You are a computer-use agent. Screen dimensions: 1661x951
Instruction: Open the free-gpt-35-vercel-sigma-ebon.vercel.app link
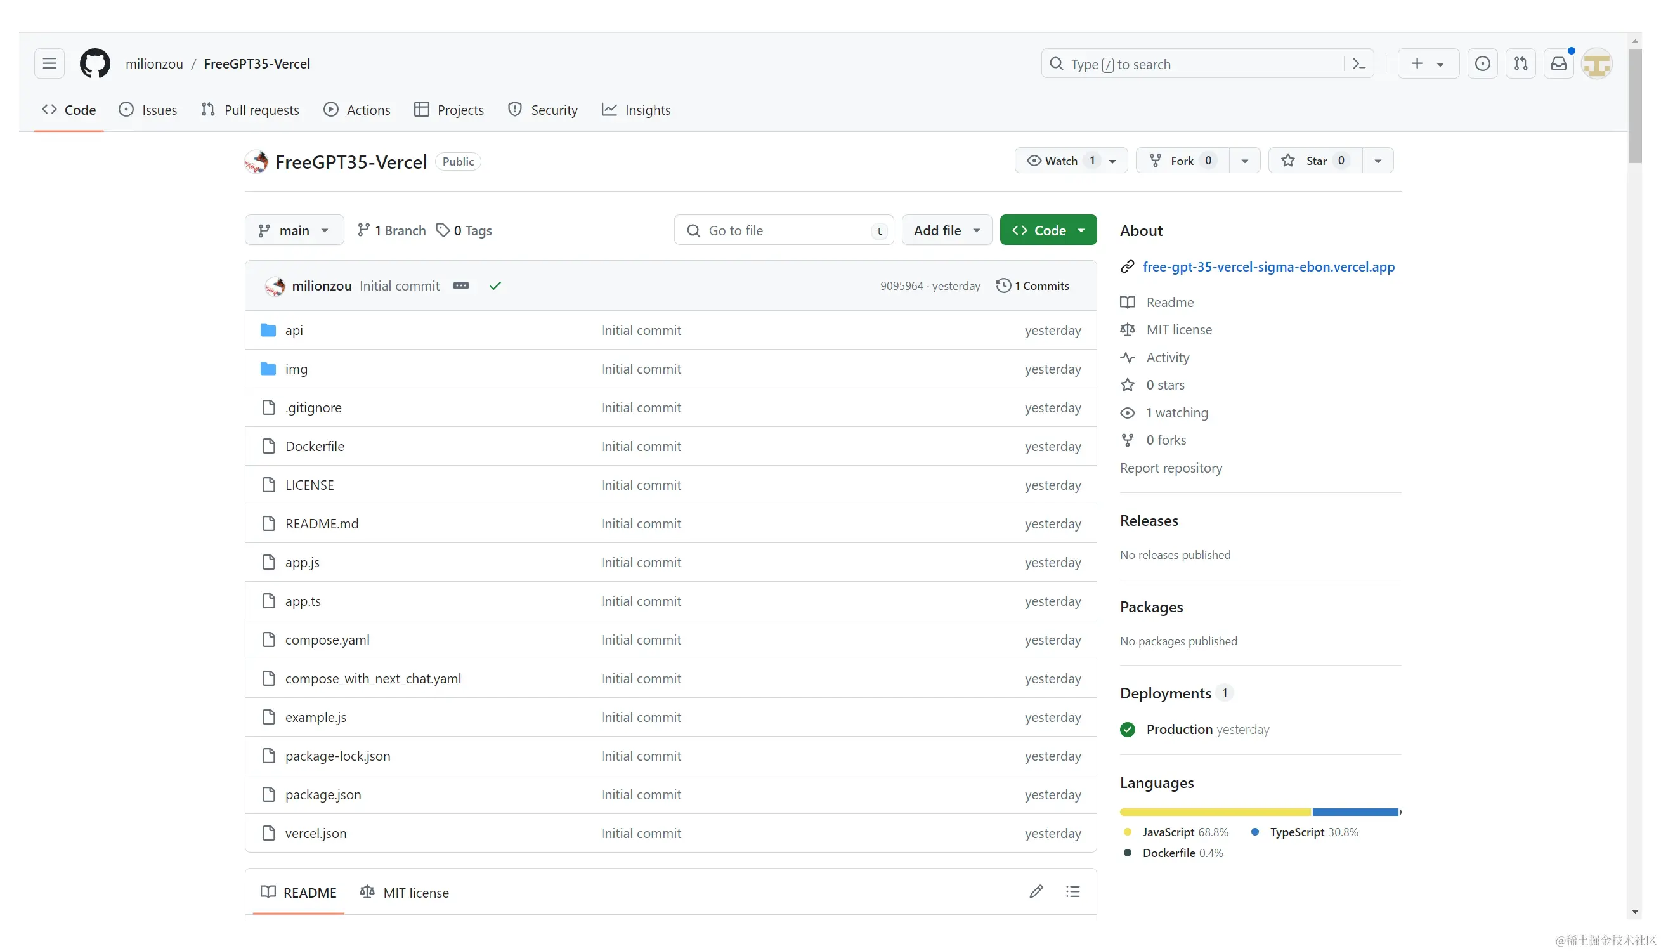1268,266
